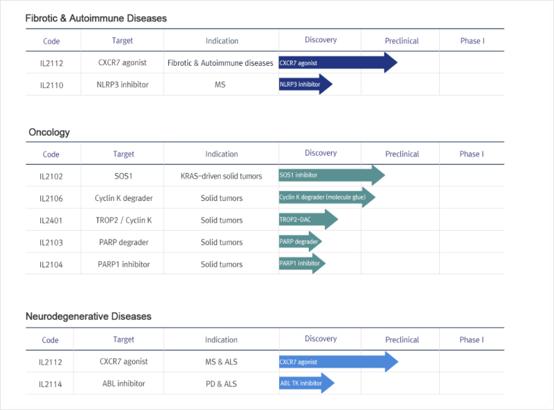Click the Oncology section heading
Screen dimensions: 554x410
[x=49, y=132]
